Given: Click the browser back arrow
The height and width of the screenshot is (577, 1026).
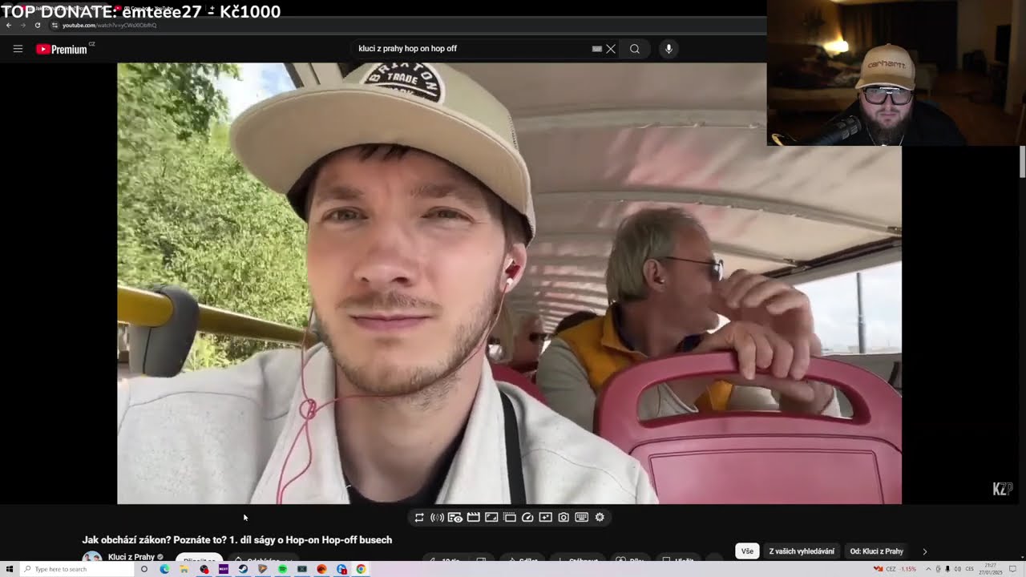Looking at the screenshot, I should (9, 26).
